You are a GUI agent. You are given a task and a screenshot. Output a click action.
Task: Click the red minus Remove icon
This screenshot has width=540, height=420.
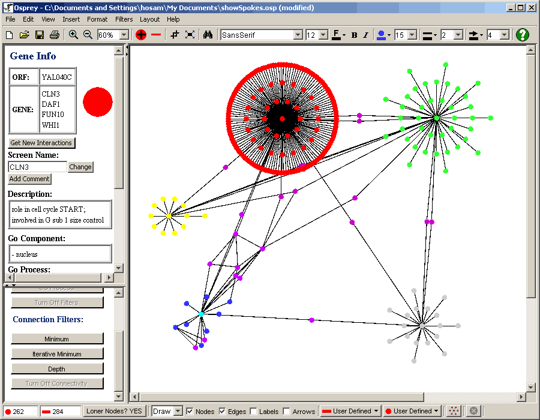[156, 35]
